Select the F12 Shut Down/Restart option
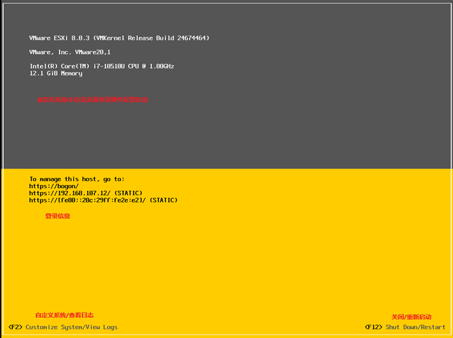The height and width of the screenshot is (338, 453). coord(405,327)
